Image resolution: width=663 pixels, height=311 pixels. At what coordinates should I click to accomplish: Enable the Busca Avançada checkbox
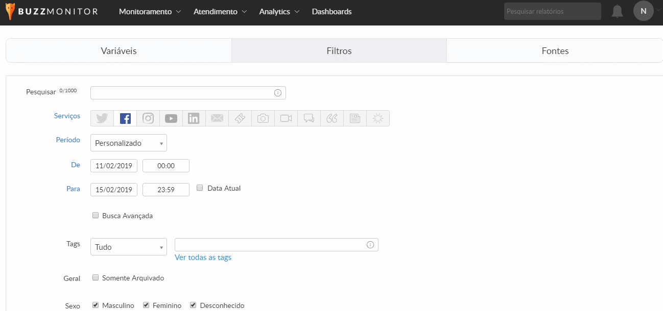[x=96, y=215]
